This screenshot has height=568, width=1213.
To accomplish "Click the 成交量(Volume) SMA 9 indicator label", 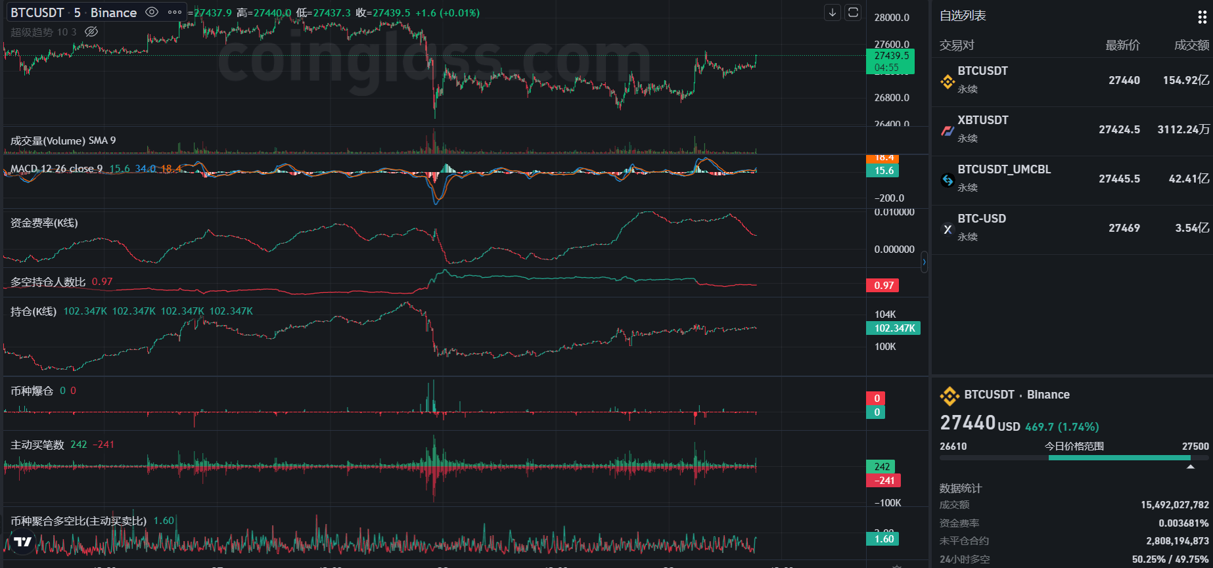I will (63, 141).
